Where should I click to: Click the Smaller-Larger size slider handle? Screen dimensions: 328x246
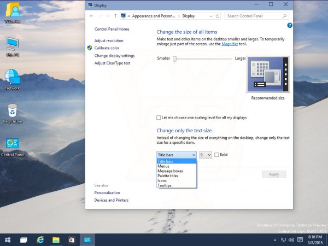174,58
